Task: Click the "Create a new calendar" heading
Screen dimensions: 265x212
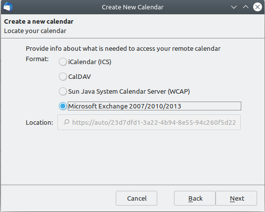Action: click(x=39, y=22)
